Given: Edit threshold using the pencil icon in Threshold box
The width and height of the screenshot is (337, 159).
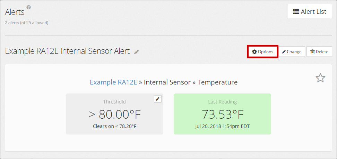Looking at the screenshot, I should tap(158, 99).
